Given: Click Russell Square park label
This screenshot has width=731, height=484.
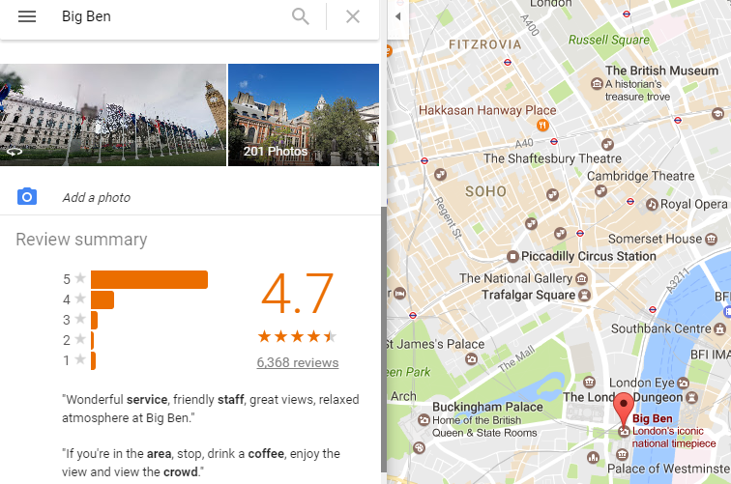Looking at the screenshot, I should pyautogui.click(x=609, y=40).
